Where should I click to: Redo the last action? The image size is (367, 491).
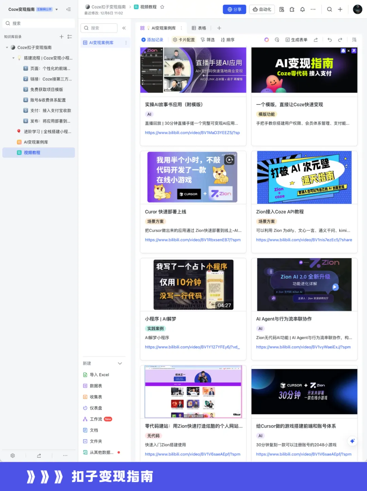340,40
